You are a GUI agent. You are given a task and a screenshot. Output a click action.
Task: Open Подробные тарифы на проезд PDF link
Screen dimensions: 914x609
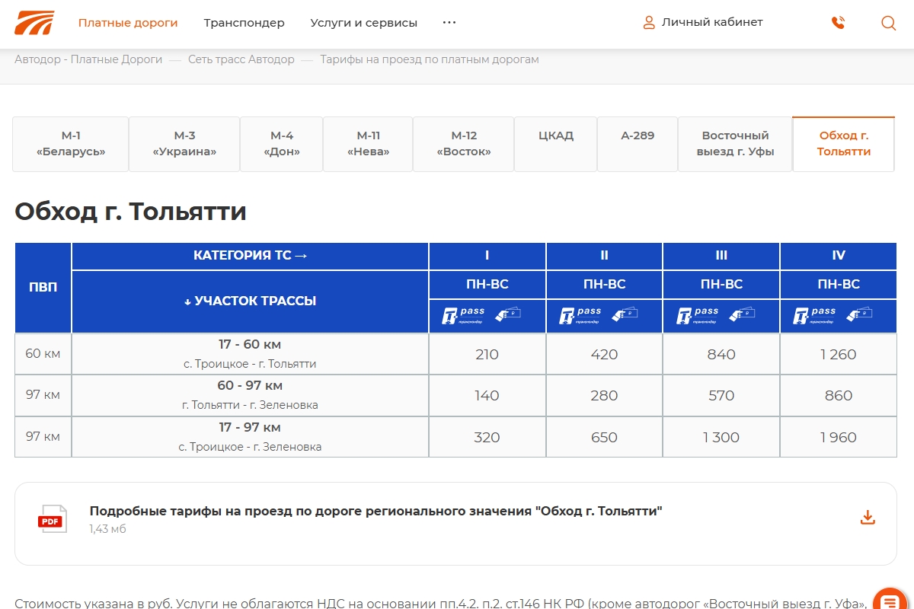point(376,511)
